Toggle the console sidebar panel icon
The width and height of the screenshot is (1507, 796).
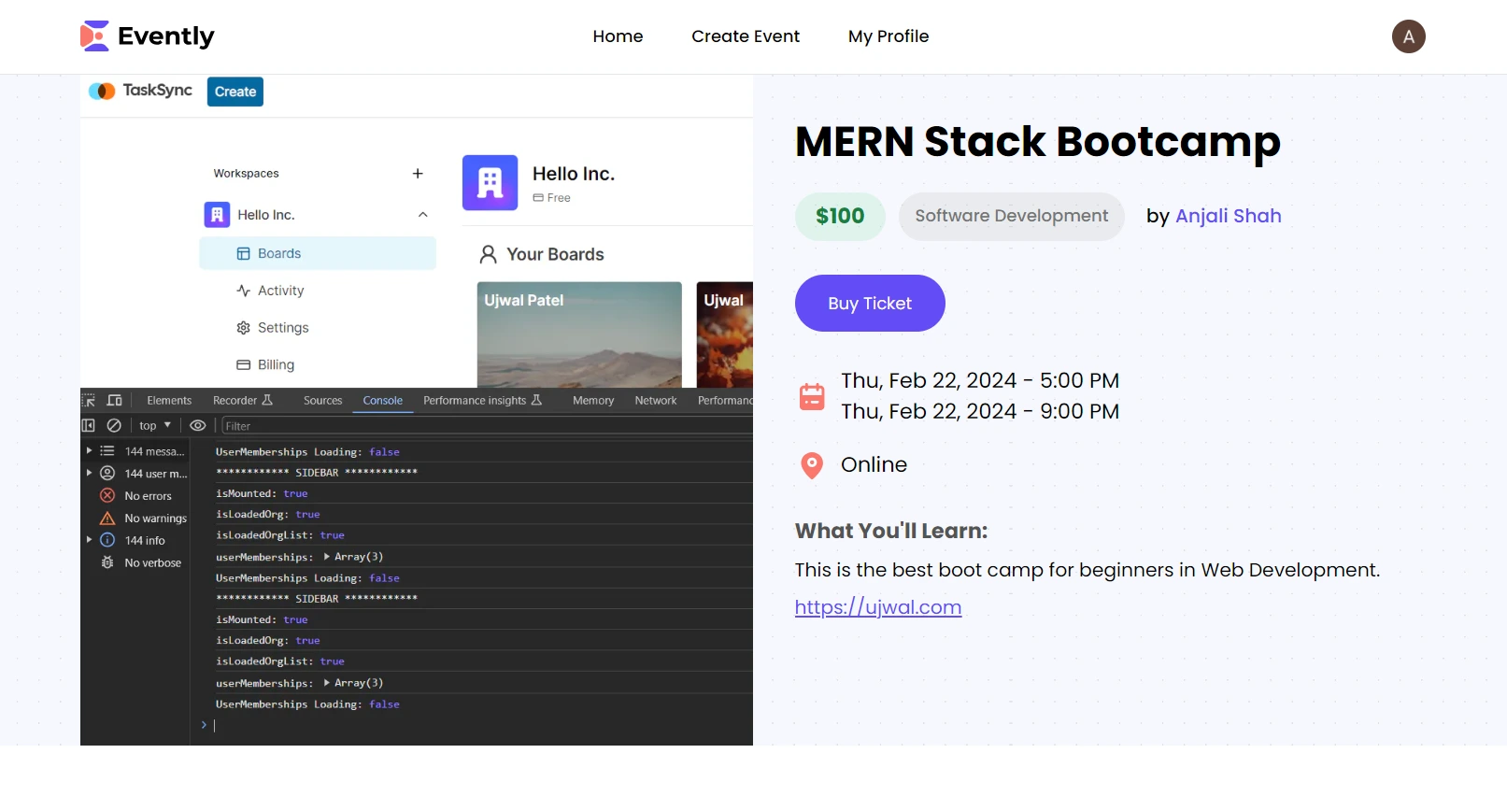pyautogui.click(x=89, y=426)
